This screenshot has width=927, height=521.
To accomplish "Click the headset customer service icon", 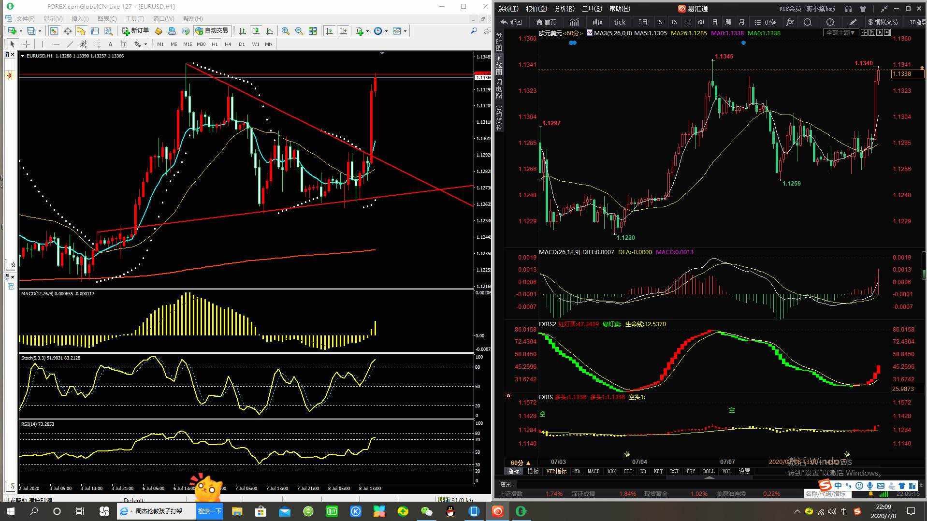I will (x=848, y=9).
